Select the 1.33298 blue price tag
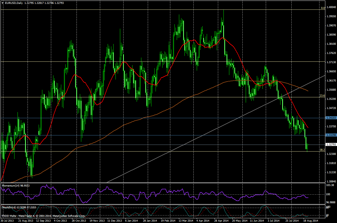 coord(331,135)
